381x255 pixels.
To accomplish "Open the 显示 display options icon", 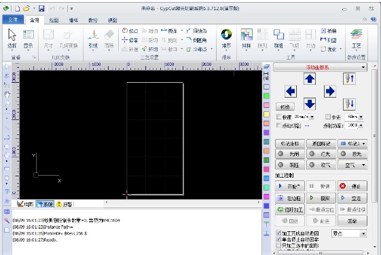I will tap(29, 39).
